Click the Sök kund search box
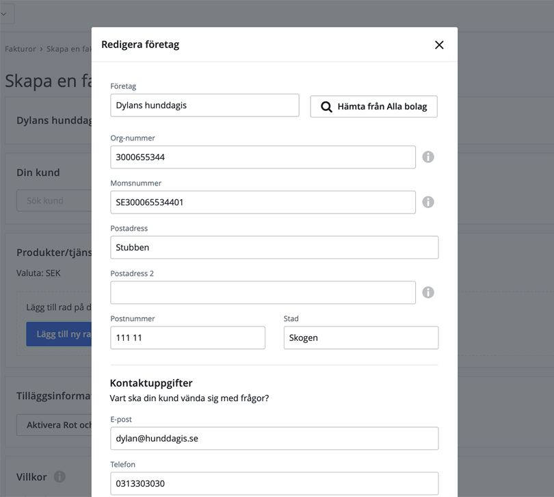The height and width of the screenshot is (497, 554). (x=55, y=201)
